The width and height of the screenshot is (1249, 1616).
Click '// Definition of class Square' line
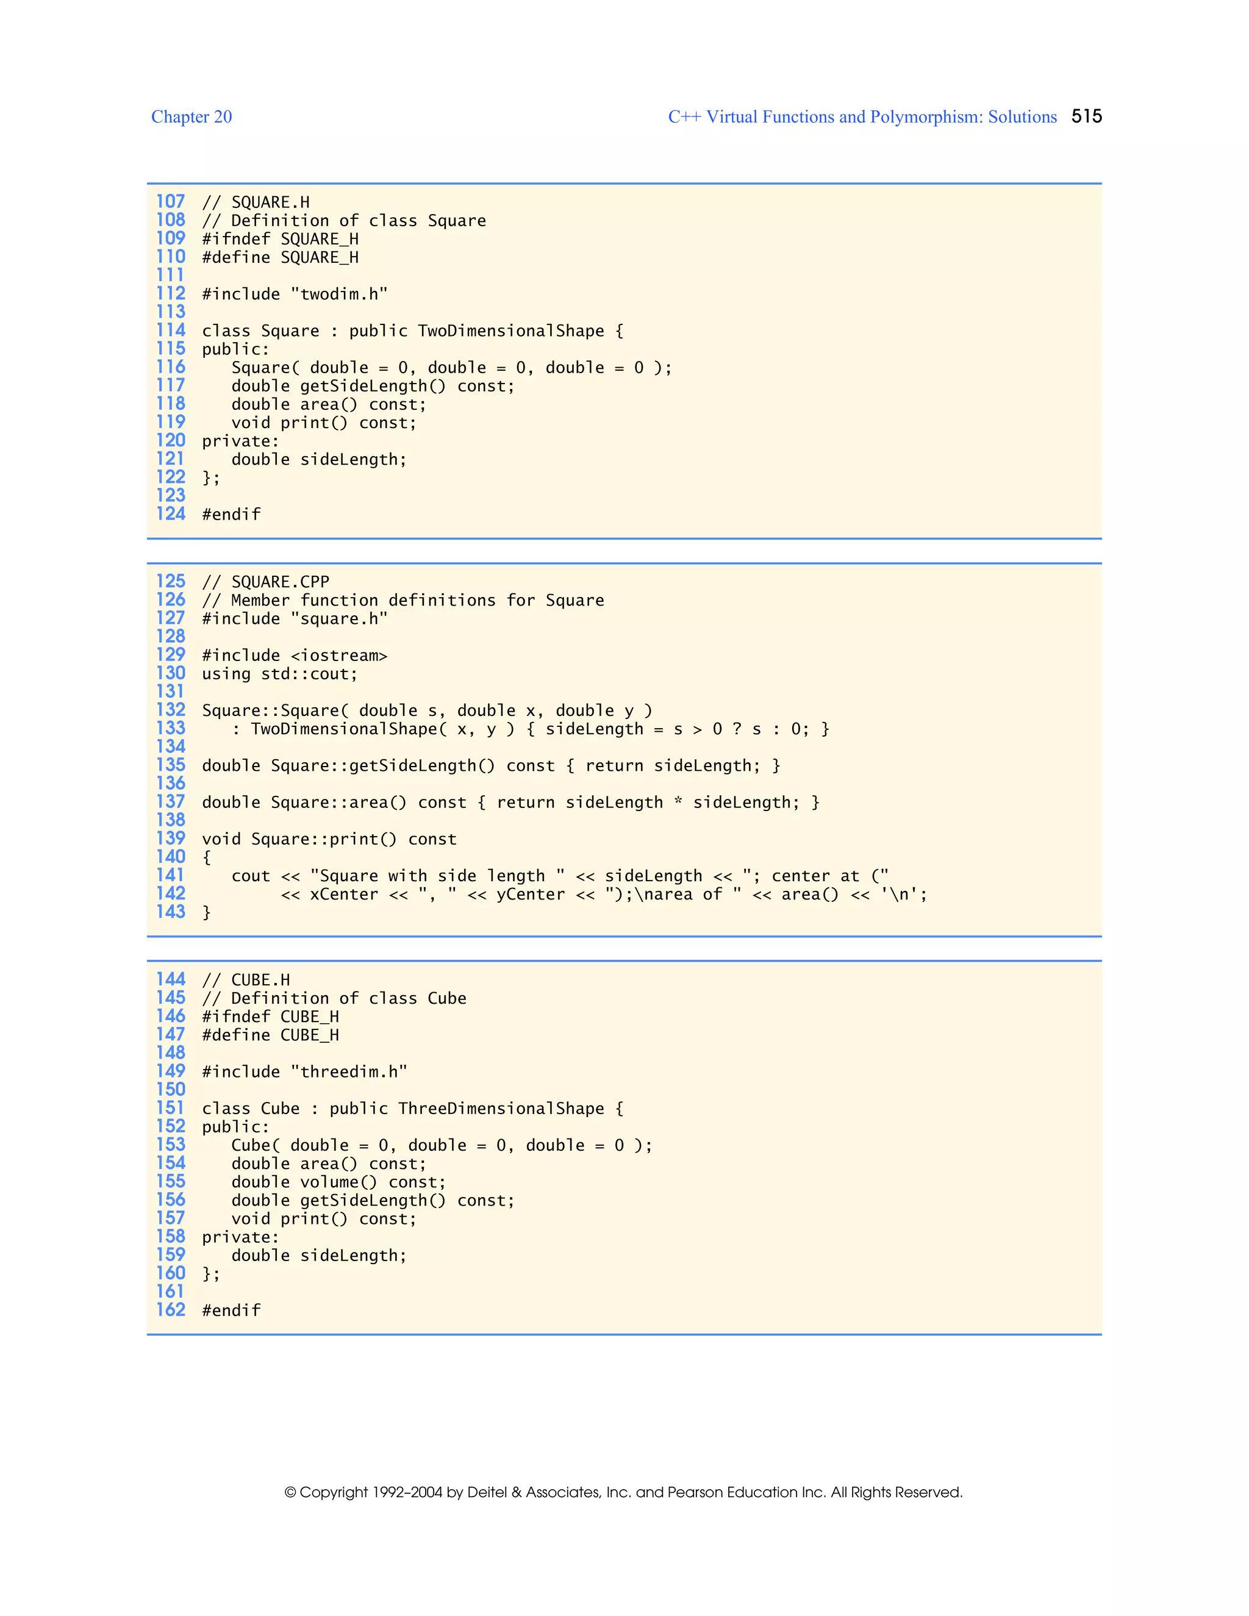pos(344,221)
